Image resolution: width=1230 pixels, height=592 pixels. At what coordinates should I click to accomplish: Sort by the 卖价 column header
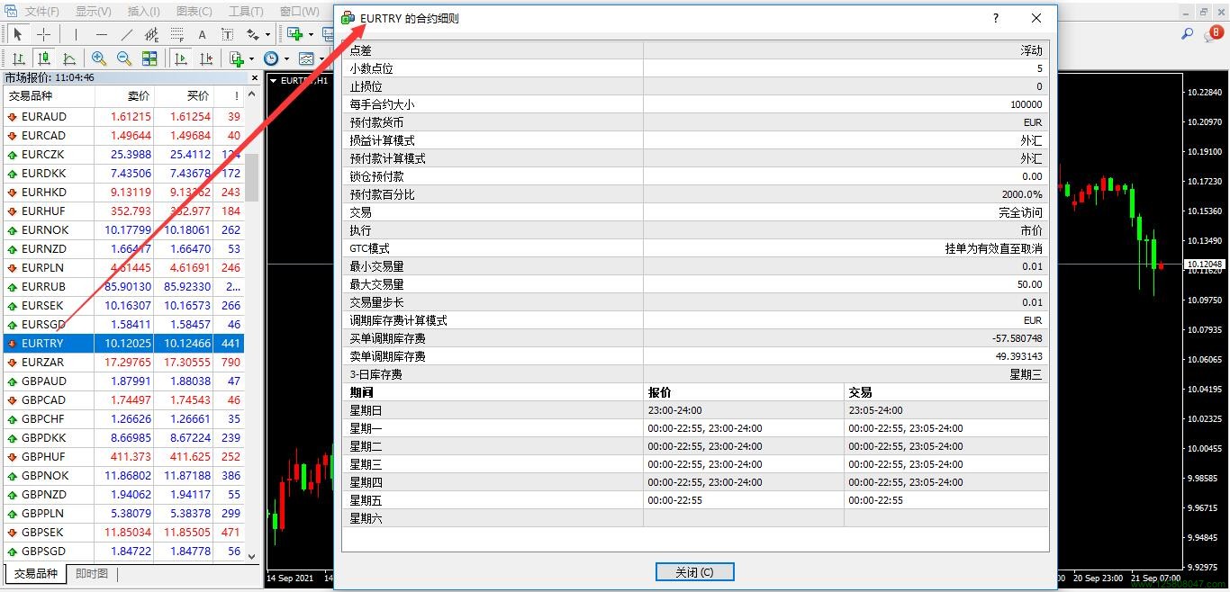[124, 96]
